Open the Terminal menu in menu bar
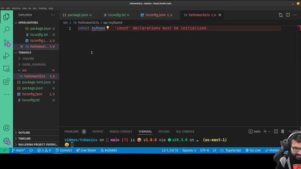This screenshot has height=169, width=301. coord(42,8)
